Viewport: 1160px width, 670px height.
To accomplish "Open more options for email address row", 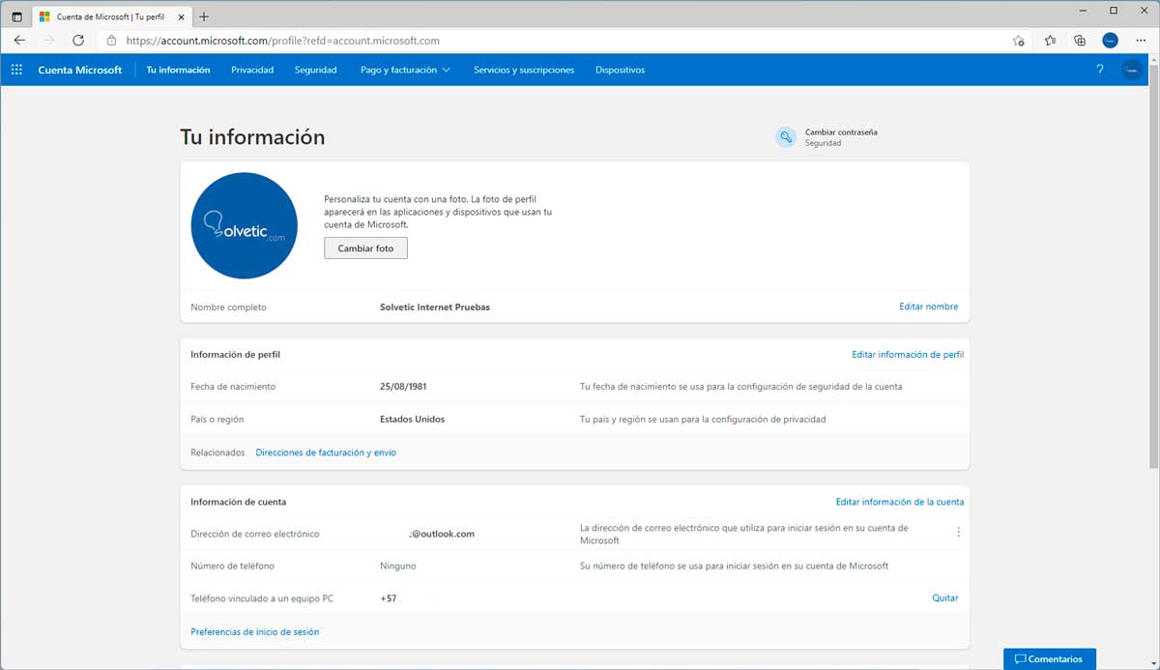I will (x=958, y=532).
